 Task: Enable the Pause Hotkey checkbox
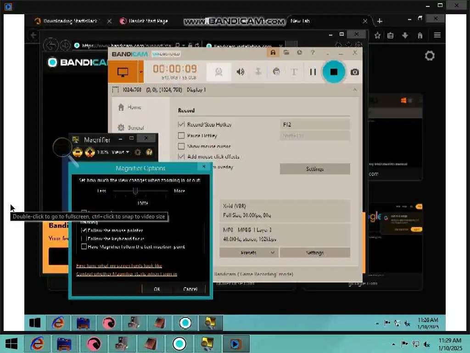pyautogui.click(x=181, y=136)
